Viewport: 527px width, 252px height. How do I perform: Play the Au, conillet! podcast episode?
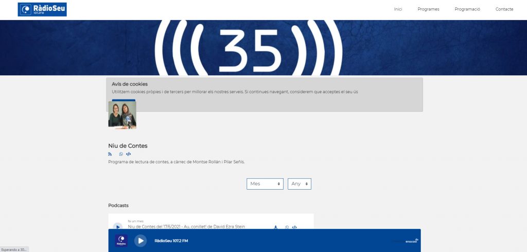tap(117, 227)
